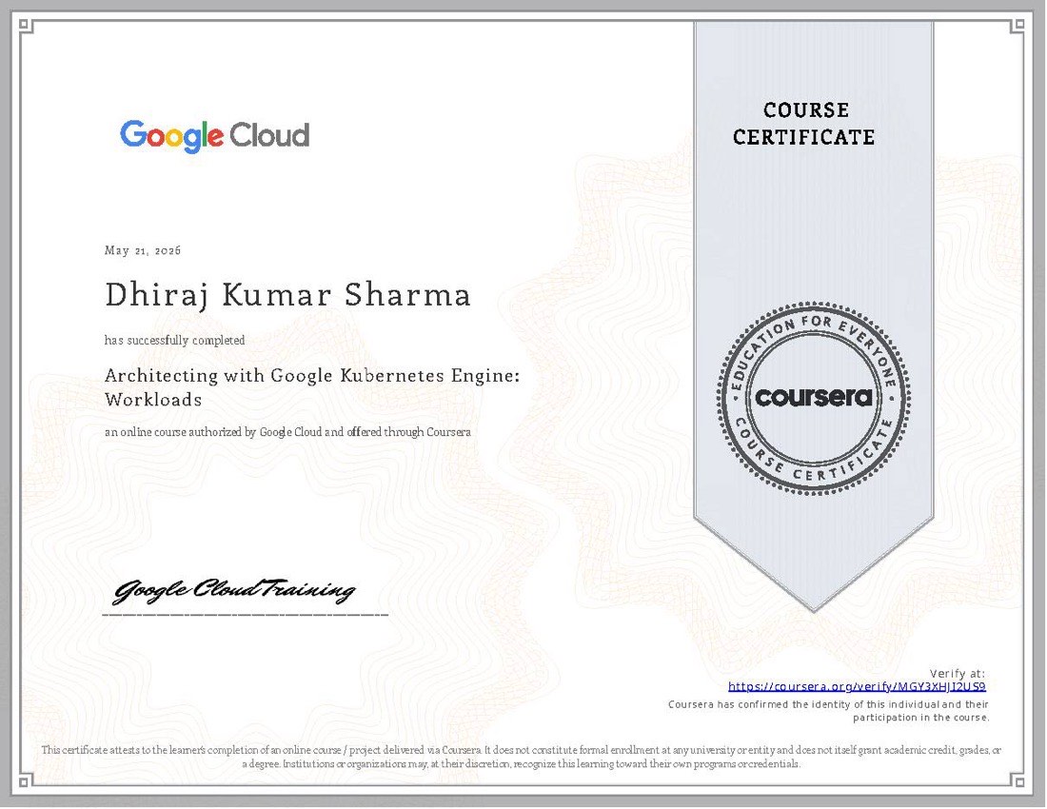Select the name Dhiraj Kumar Sharma
The image size is (1047, 809).
pos(287,296)
